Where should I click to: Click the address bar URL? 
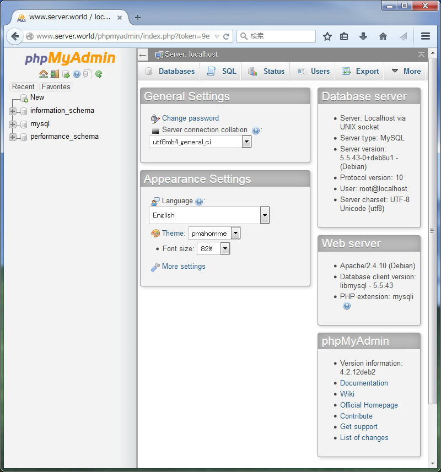[123, 36]
